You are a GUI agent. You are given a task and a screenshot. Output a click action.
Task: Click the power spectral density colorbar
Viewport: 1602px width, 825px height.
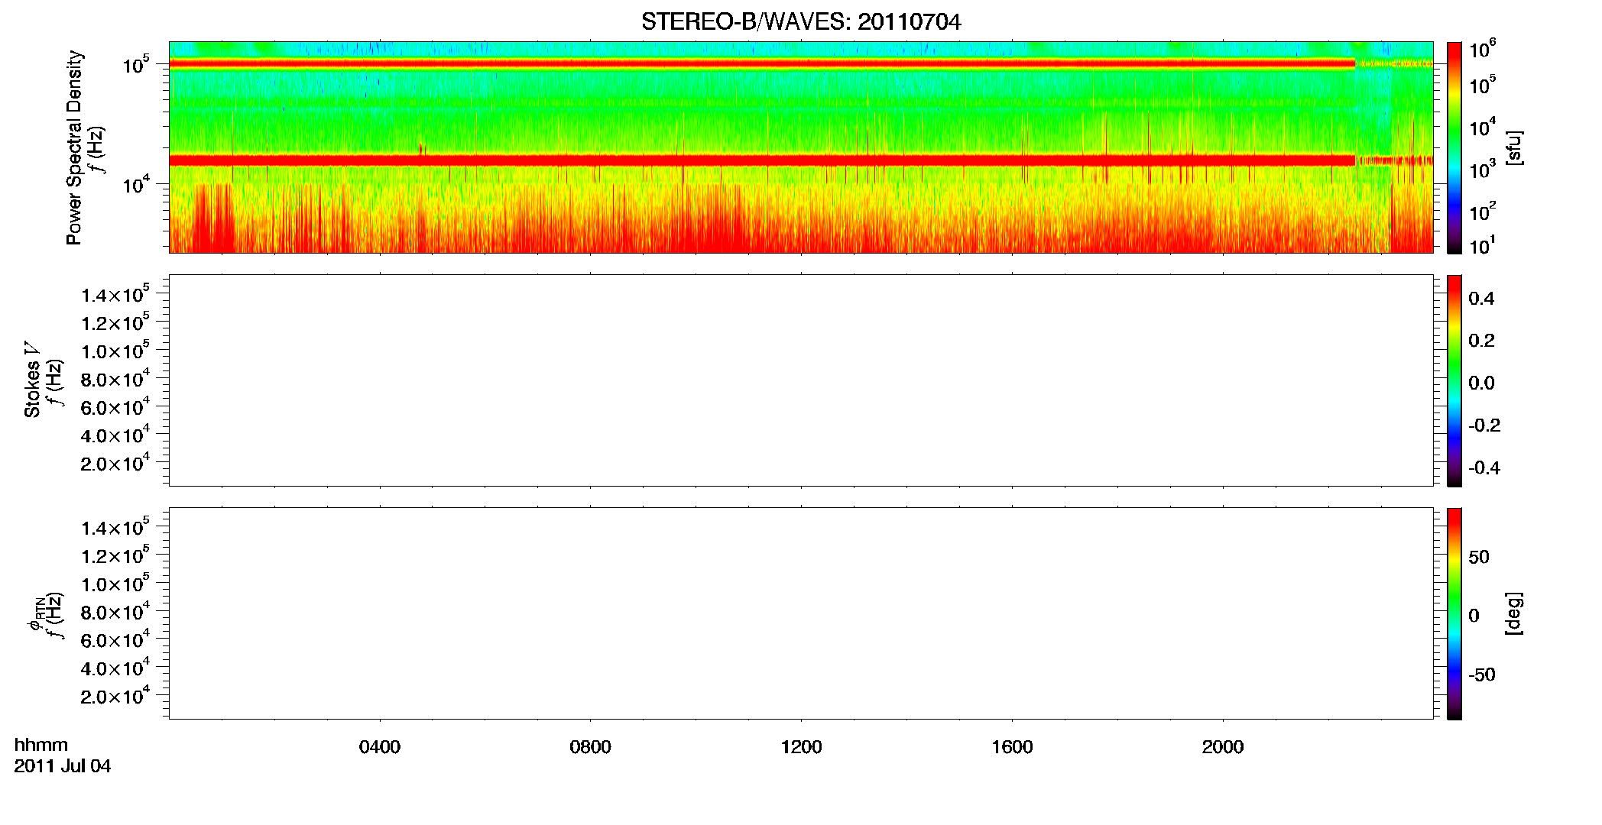pos(1454,147)
